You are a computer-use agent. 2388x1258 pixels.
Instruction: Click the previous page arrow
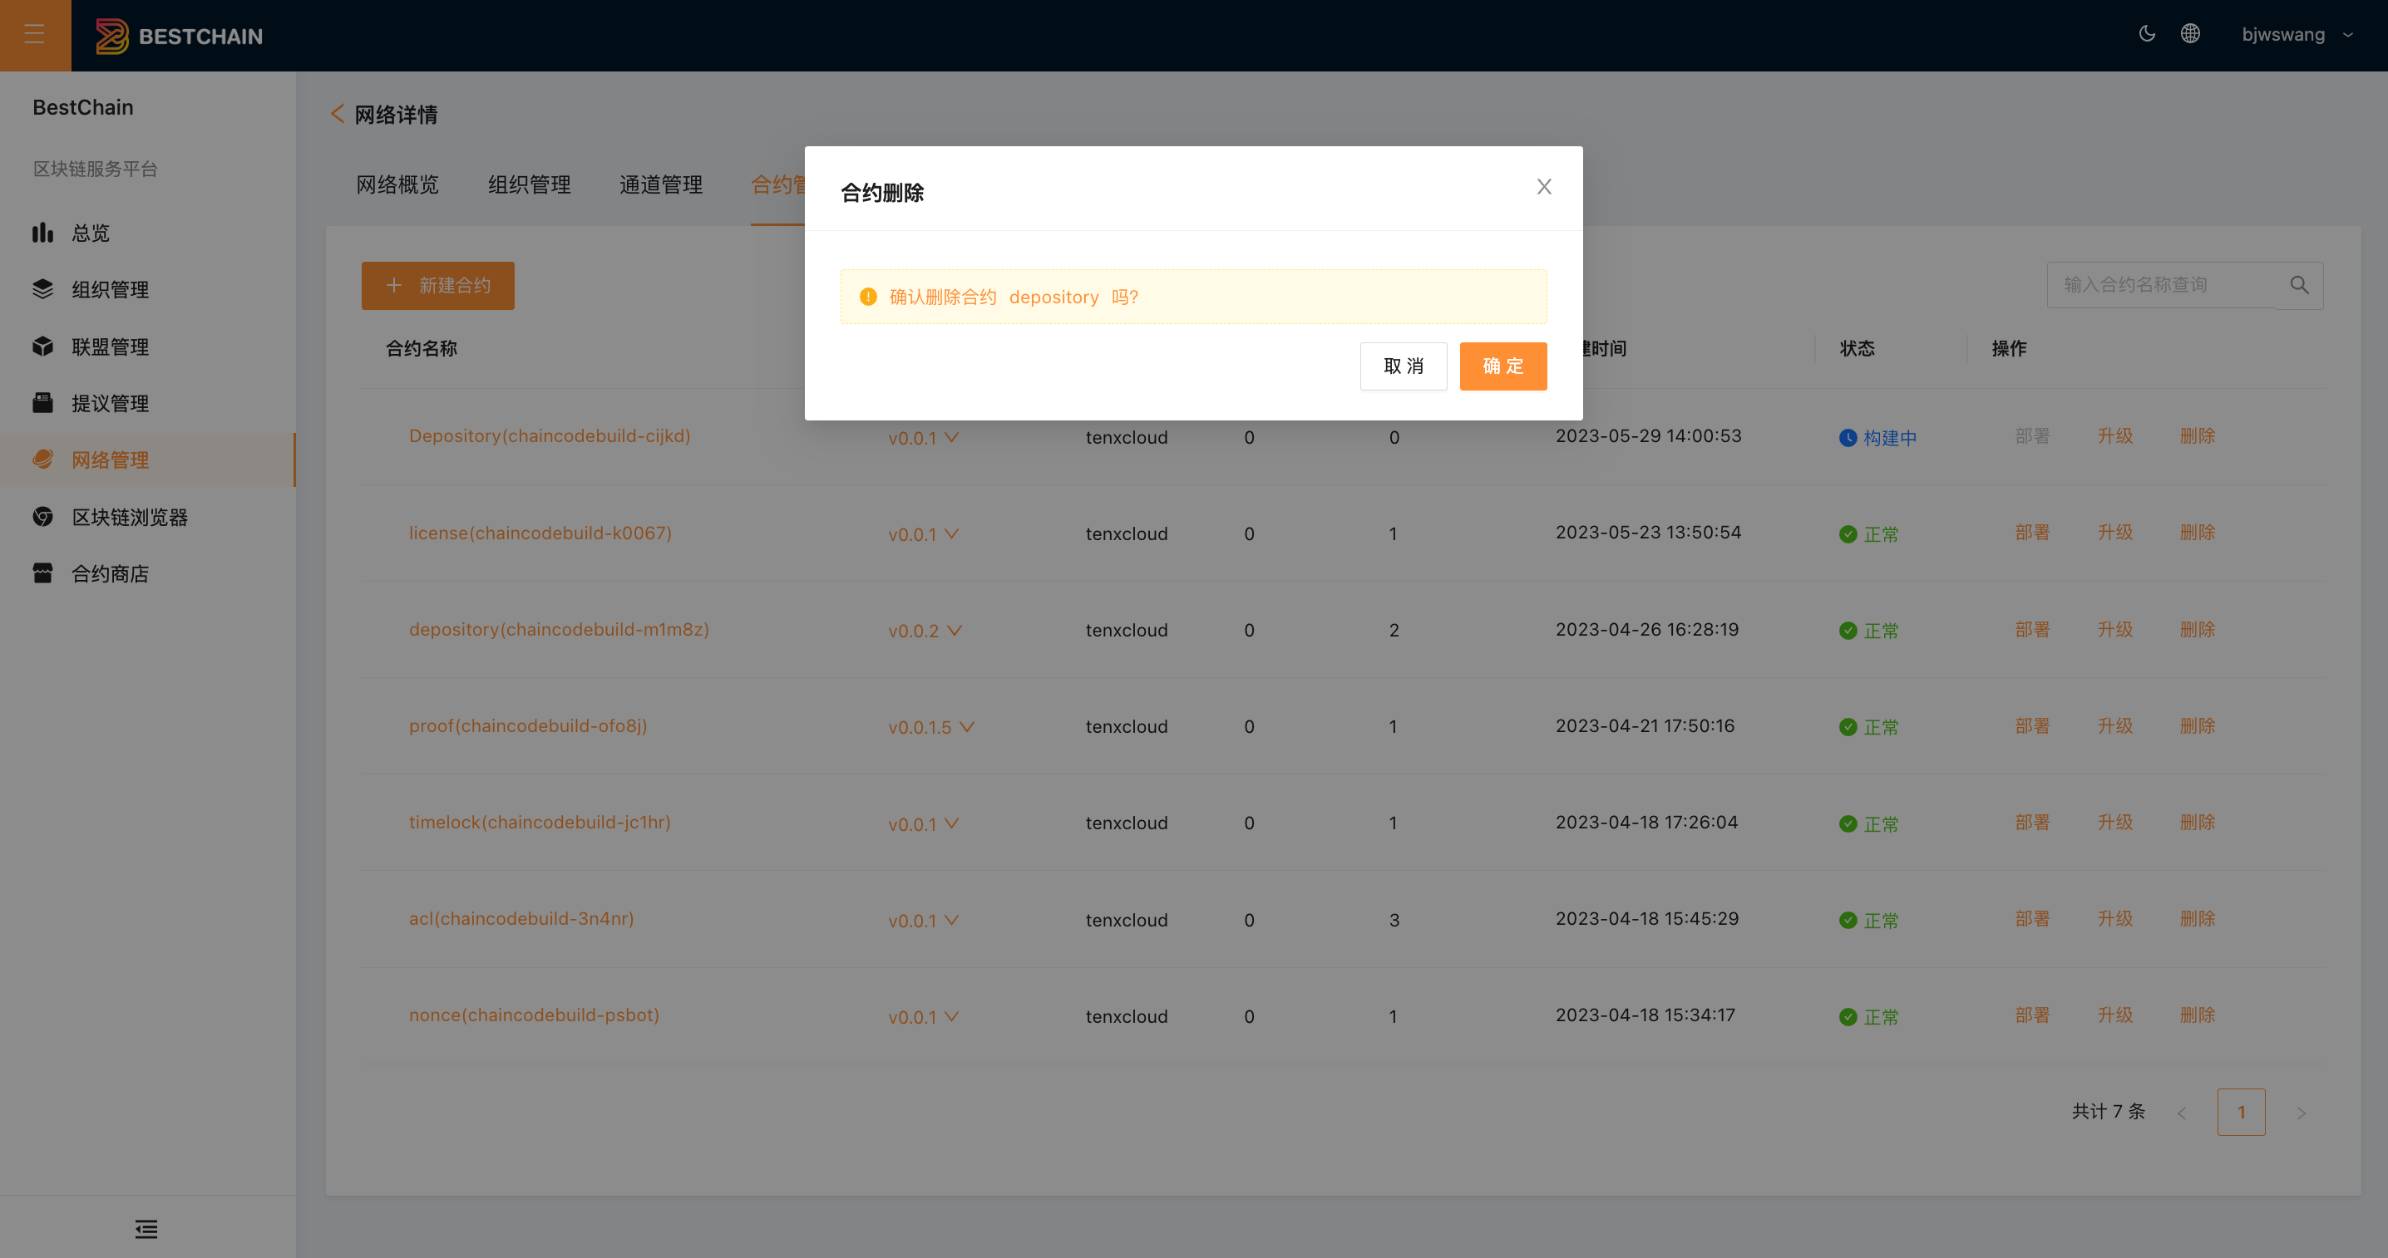click(2181, 1113)
